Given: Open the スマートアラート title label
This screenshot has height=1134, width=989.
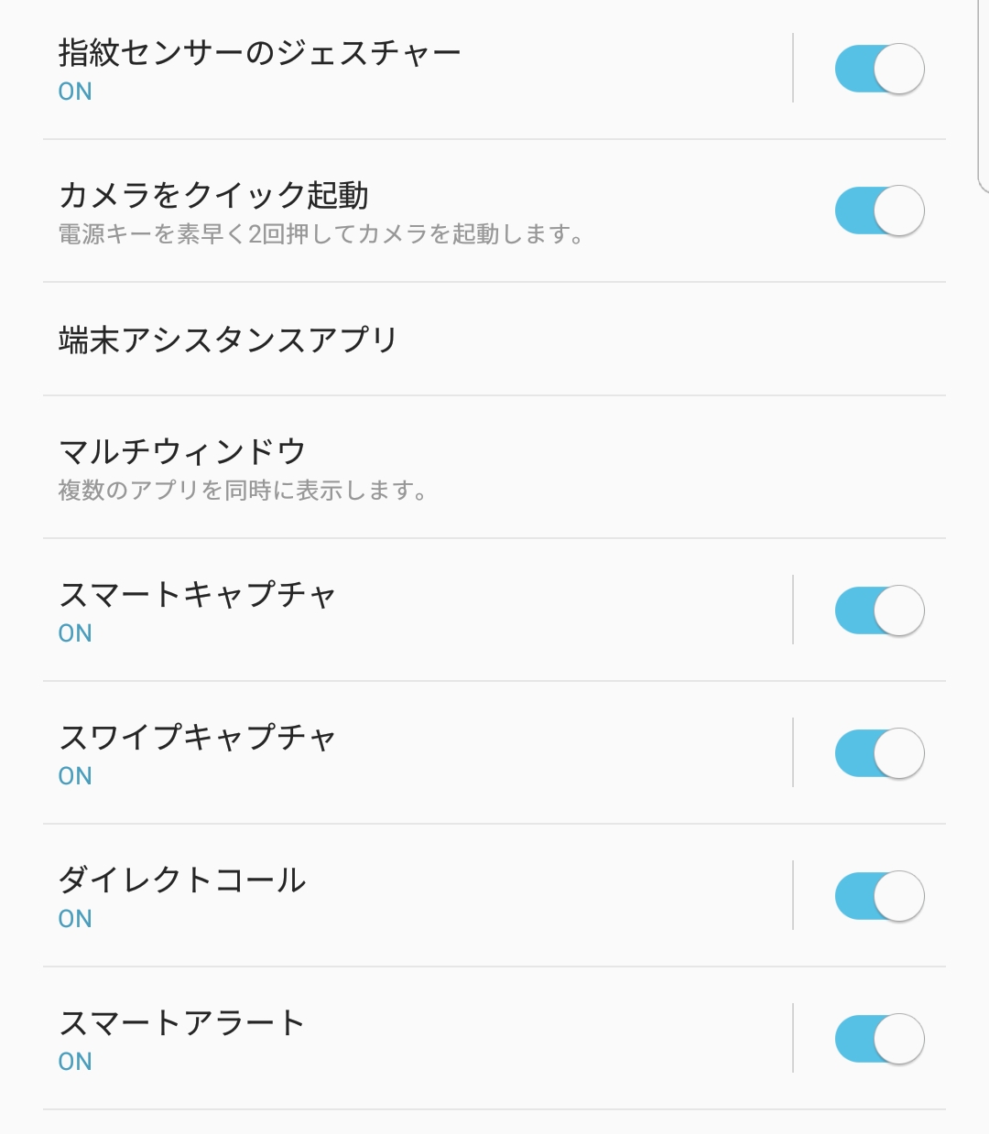Looking at the screenshot, I should tap(181, 1023).
